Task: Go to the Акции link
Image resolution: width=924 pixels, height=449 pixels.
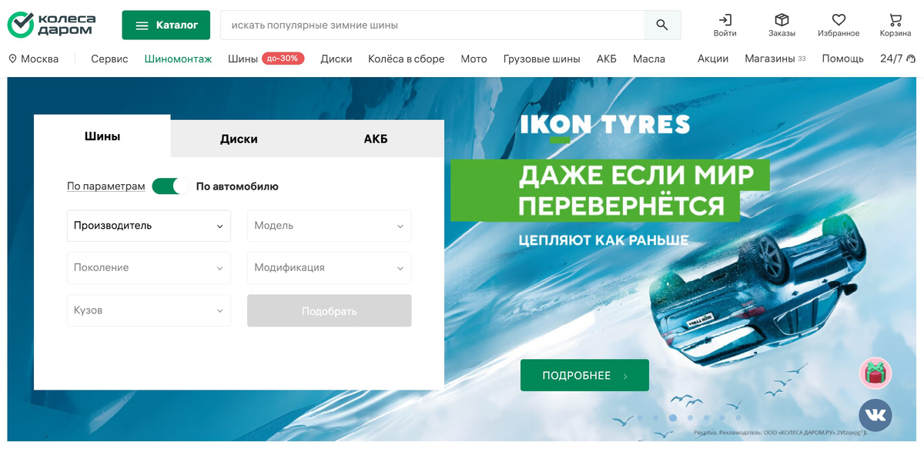Action: (x=713, y=59)
